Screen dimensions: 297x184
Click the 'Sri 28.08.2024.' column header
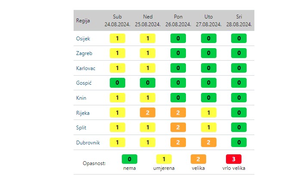click(x=239, y=21)
